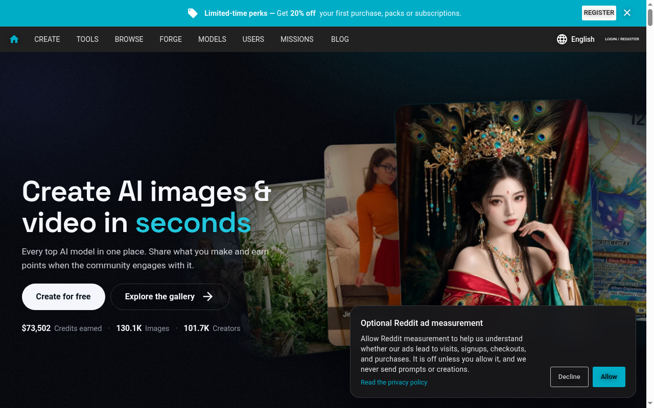Click the REGISTER button in the banner
The image size is (654, 408).
(599, 13)
